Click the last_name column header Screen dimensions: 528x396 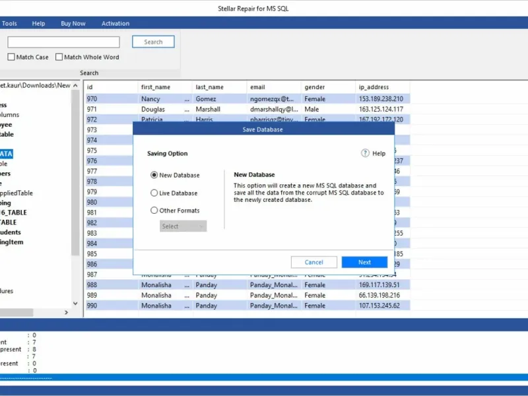click(x=220, y=87)
